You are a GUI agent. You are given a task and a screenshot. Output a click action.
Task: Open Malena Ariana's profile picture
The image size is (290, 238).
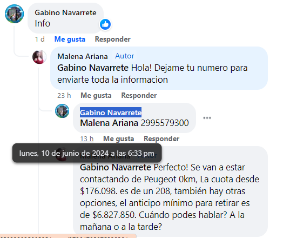pos(39,57)
